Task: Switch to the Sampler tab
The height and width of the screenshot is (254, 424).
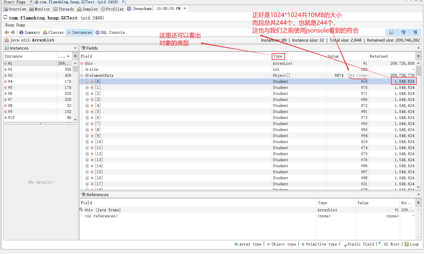Action: tap(87, 9)
